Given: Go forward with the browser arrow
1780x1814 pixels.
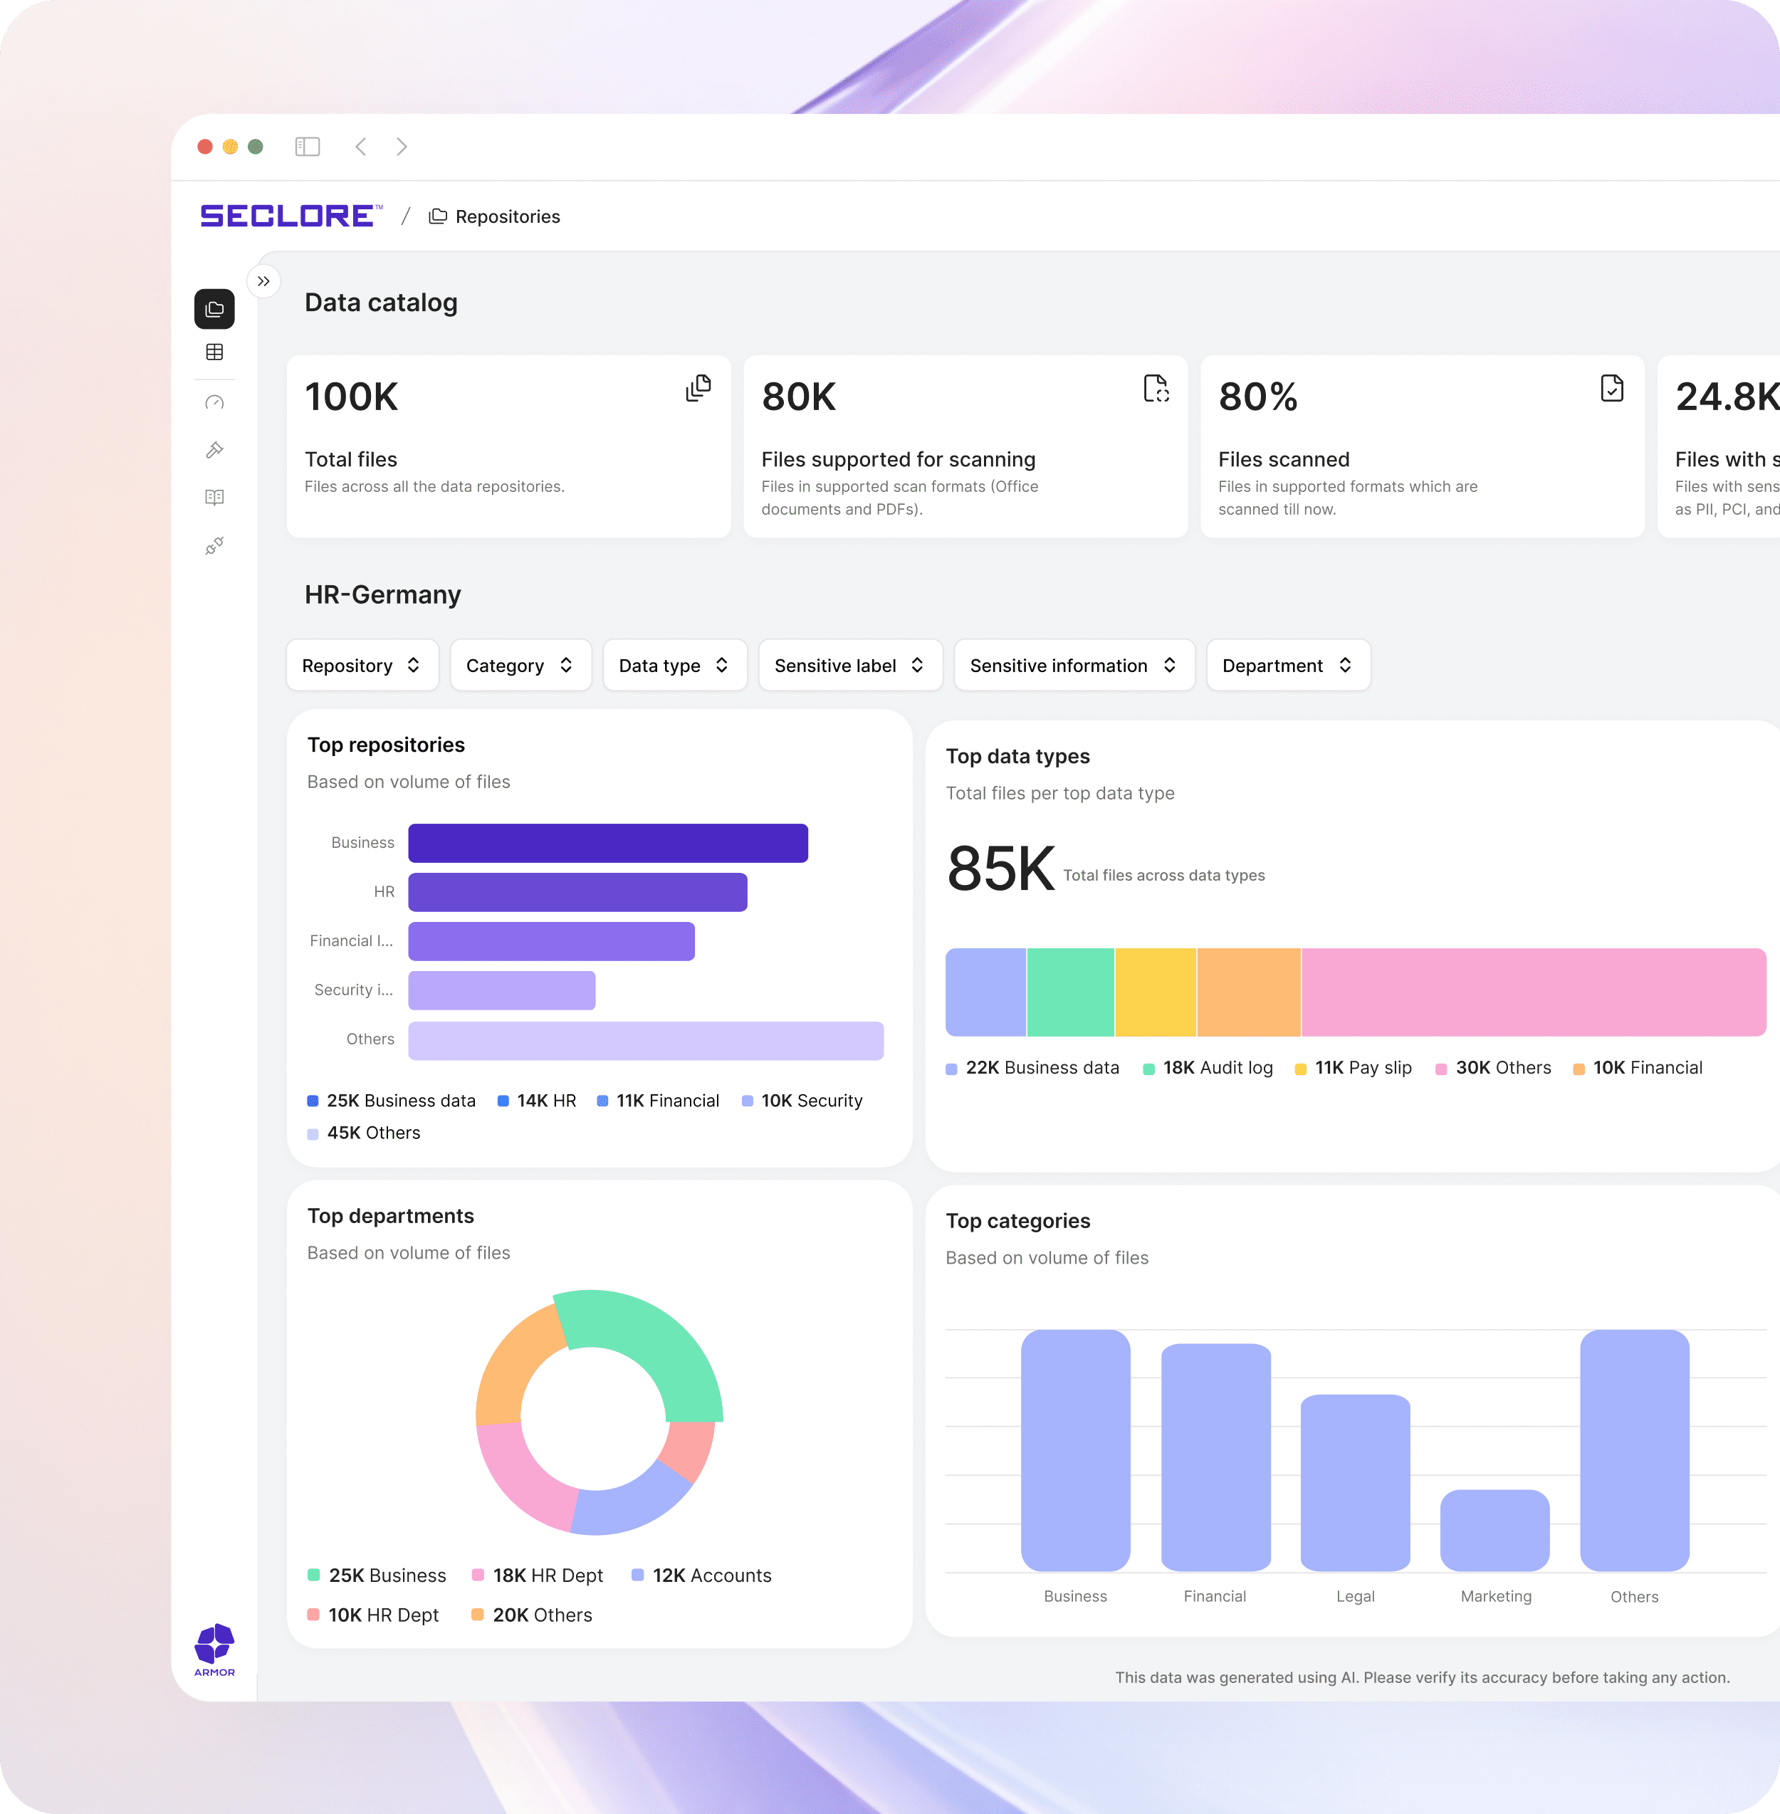Looking at the screenshot, I should [402, 147].
